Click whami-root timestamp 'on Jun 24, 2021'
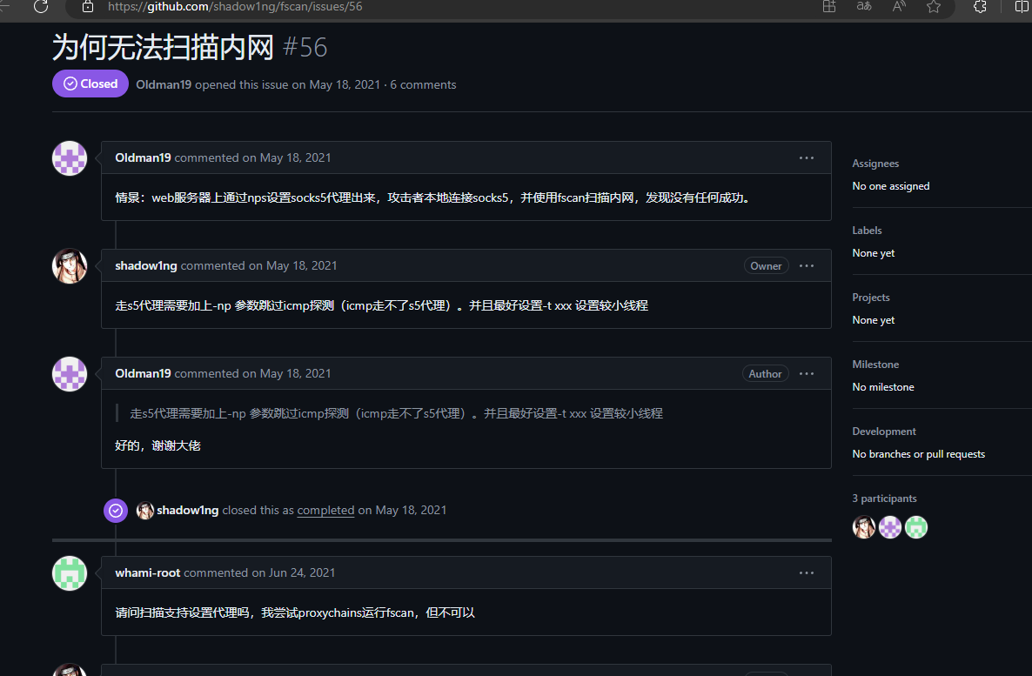The image size is (1032, 676). pyautogui.click(x=293, y=572)
